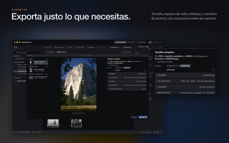The image size is (229, 143).
Task: Remove the Selección final filter chip
Action: [x=67, y=52]
